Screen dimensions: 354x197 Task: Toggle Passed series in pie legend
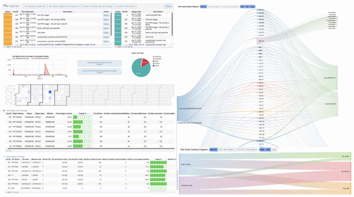(155, 63)
